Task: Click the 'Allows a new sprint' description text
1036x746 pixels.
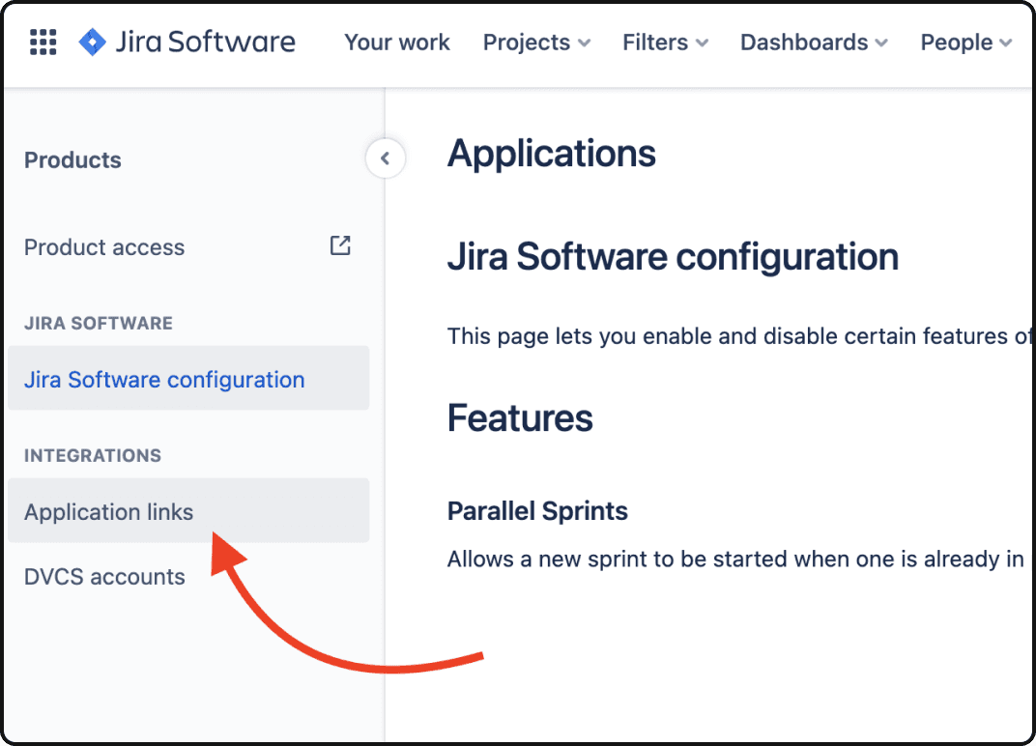Action: click(735, 559)
